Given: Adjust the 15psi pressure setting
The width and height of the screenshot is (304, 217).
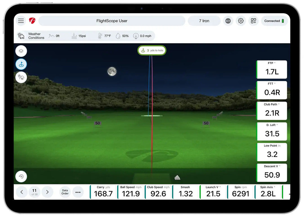Looking at the screenshot, I should click(79, 36).
